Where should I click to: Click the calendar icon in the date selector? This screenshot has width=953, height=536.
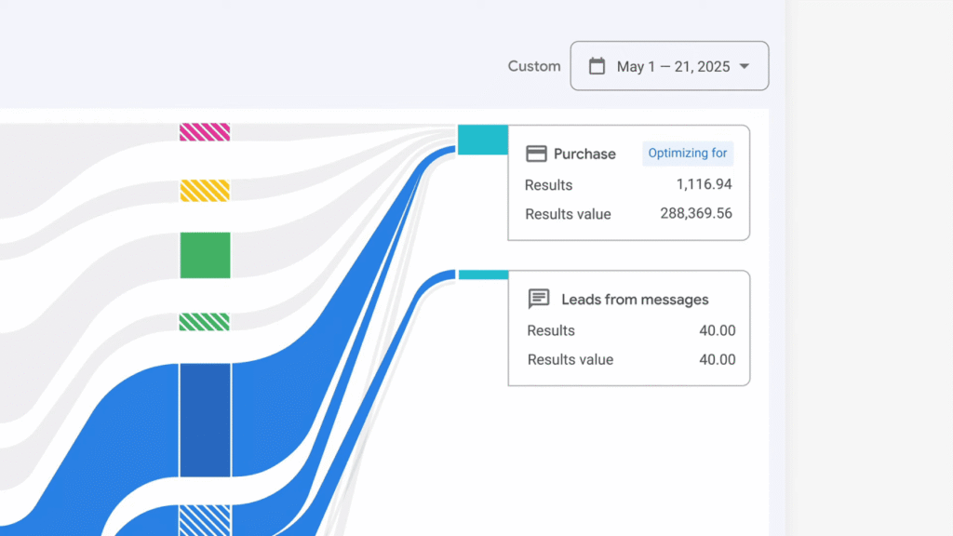(x=597, y=66)
